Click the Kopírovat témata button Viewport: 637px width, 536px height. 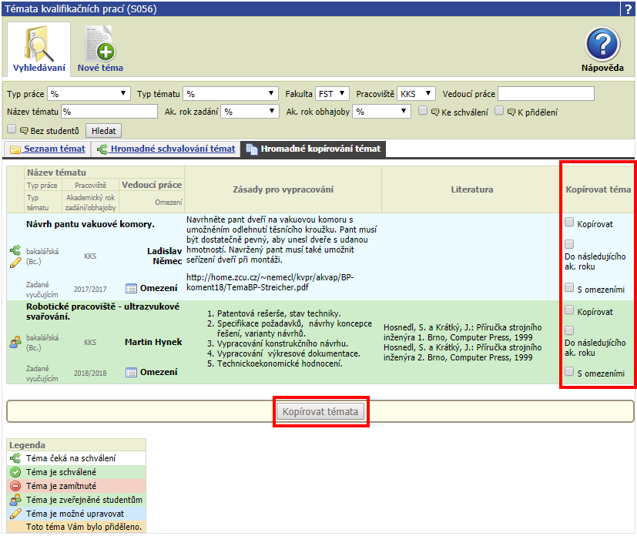coord(320,412)
